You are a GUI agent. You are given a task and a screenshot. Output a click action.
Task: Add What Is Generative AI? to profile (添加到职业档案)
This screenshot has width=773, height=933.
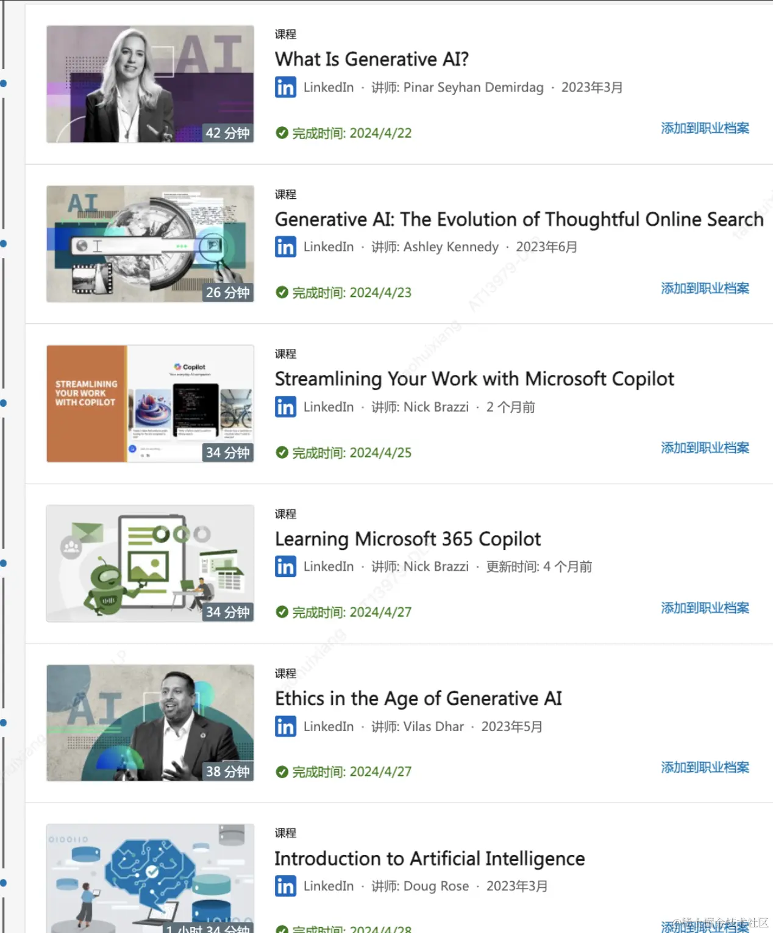click(x=705, y=128)
